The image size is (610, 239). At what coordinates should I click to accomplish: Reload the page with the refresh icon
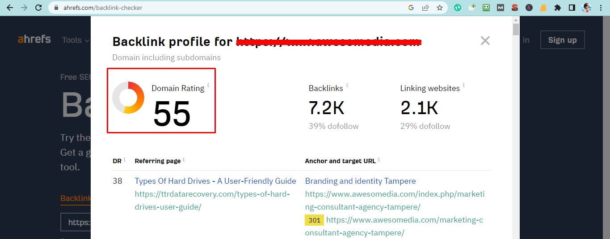[38, 8]
